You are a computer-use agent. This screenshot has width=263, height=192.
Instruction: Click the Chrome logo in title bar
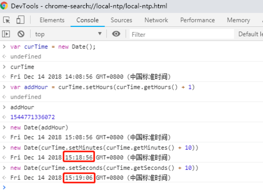click(4, 6)
